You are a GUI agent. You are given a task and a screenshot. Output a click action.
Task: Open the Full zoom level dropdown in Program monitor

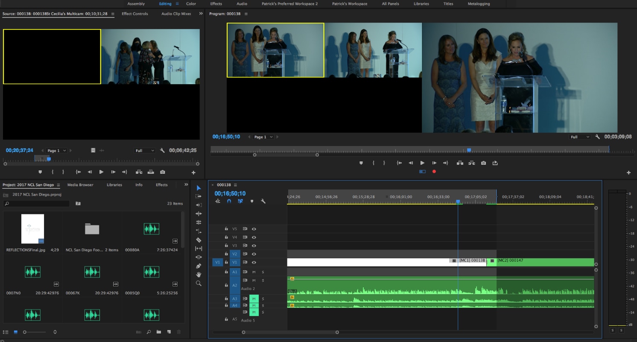(579, 137)
